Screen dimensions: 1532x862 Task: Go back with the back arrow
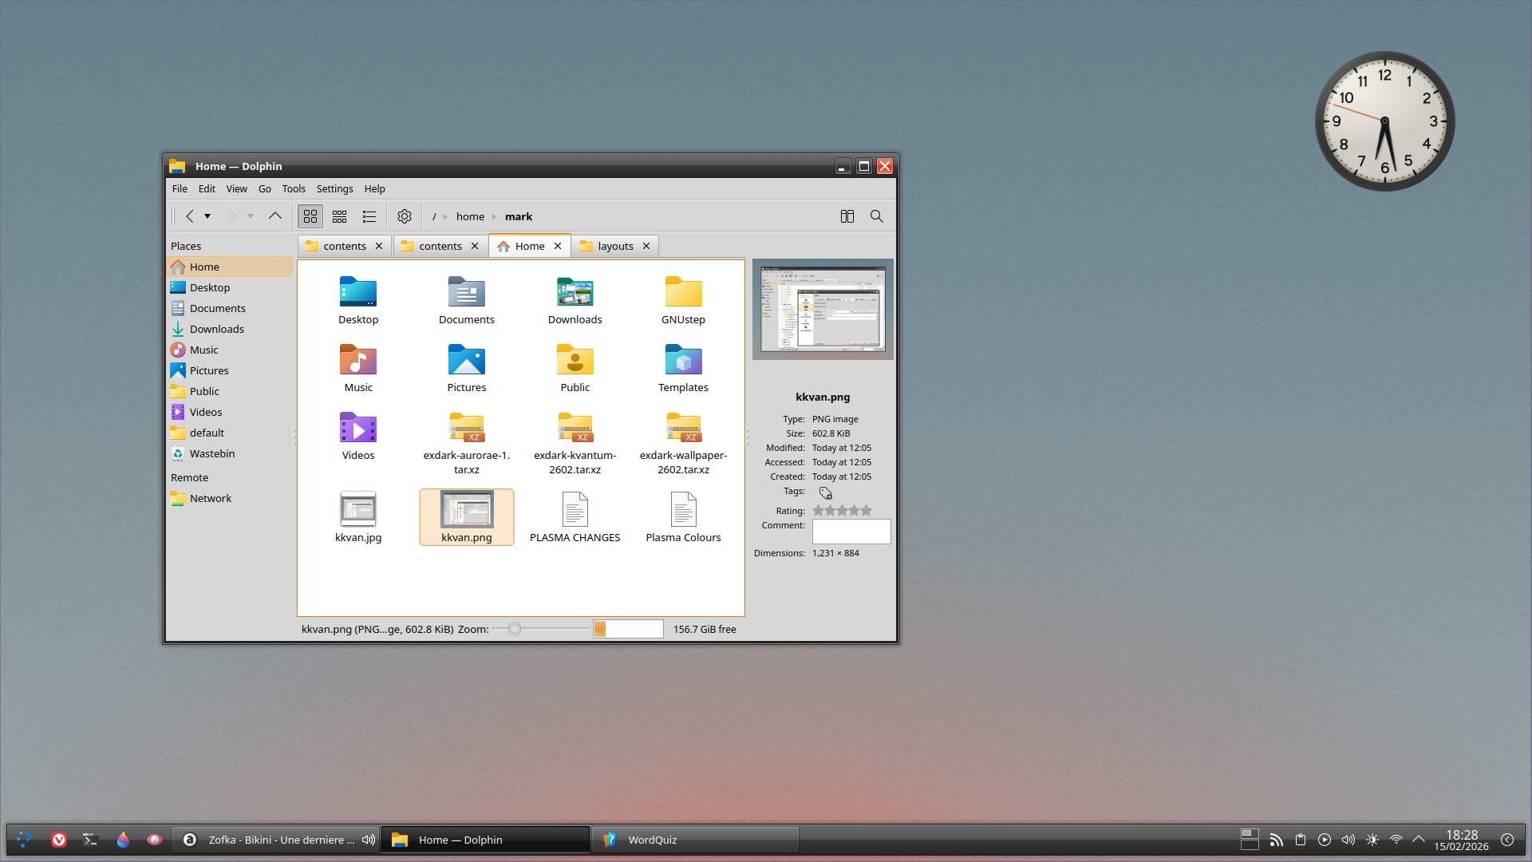[190, 216]
